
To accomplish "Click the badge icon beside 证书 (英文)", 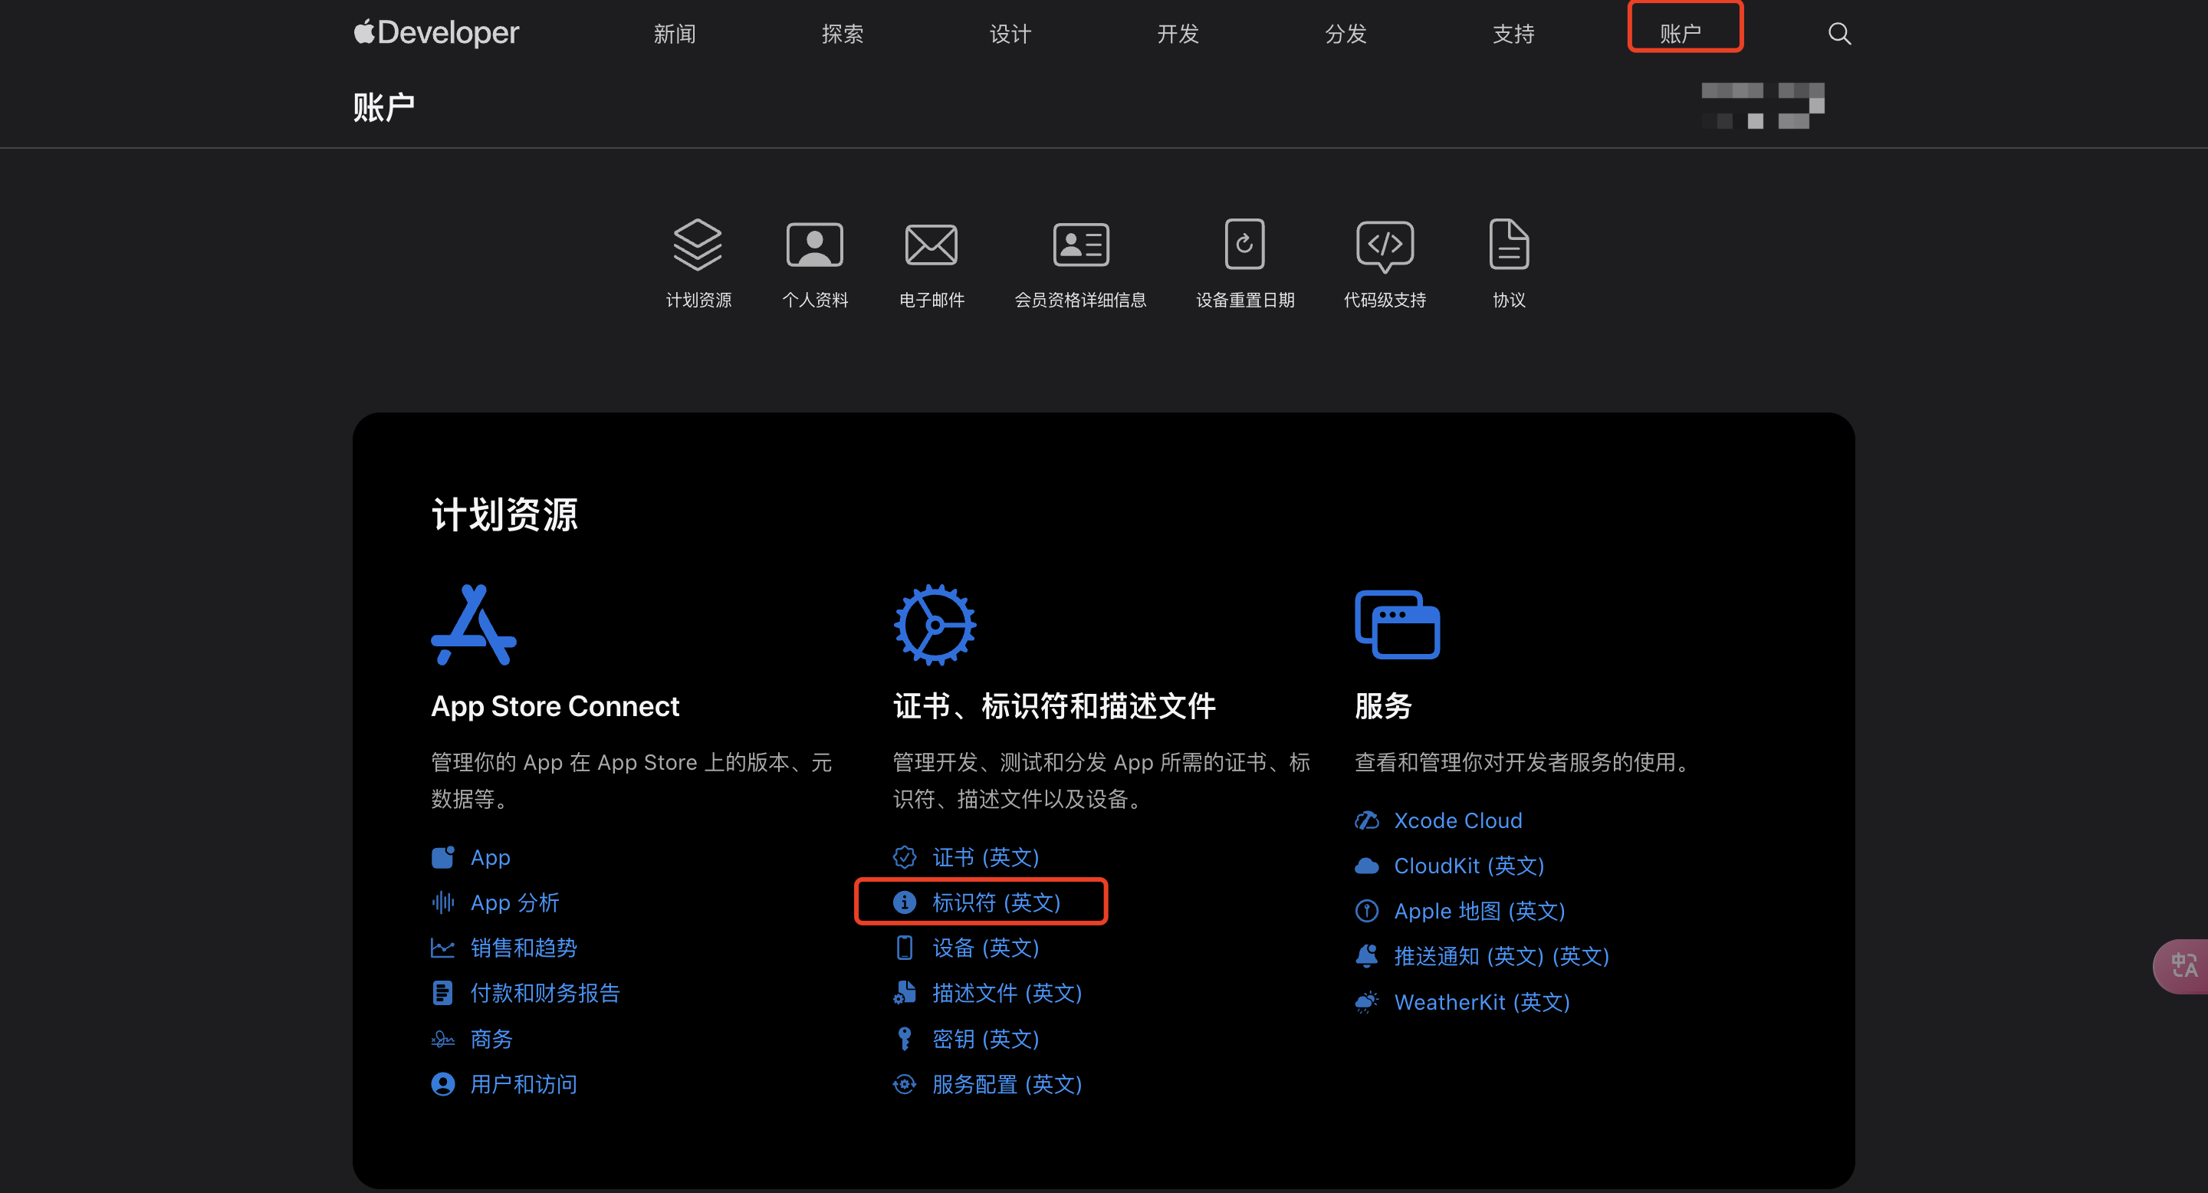I will [x=905, y=857].
